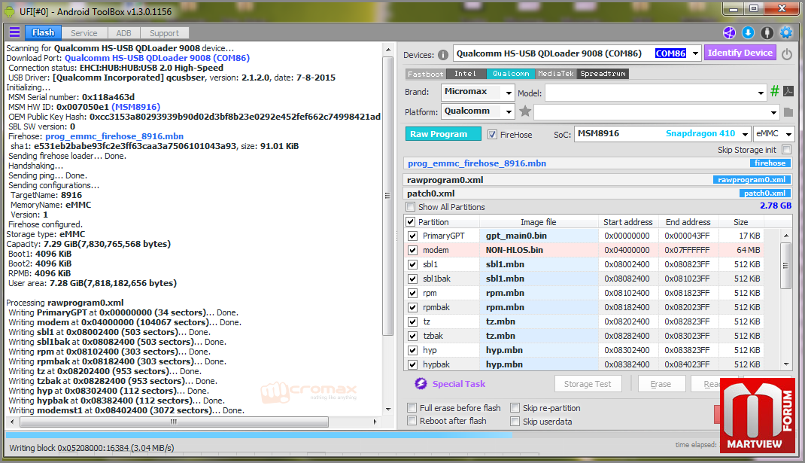Open the Brand Micromax dropdown
The height and width of the screenshot is (463, 805).
(509, 93)
